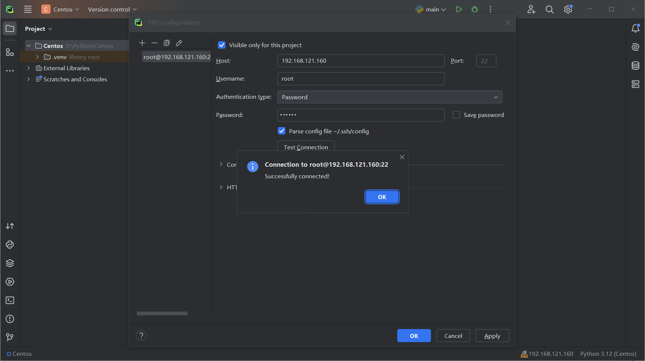
Task: Open the Git tool window
Action: pyautogui.click(x=10, y=337)
